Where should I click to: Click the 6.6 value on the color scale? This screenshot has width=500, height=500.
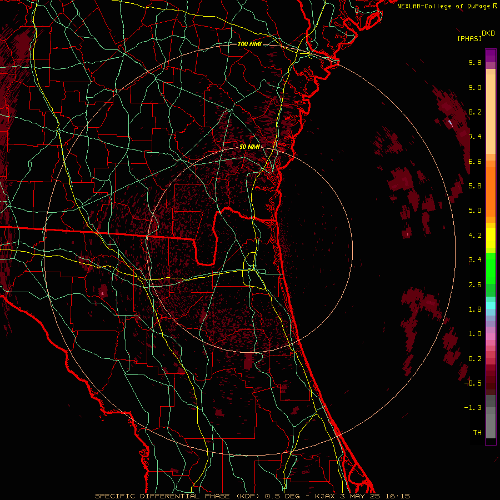[475, 161]
